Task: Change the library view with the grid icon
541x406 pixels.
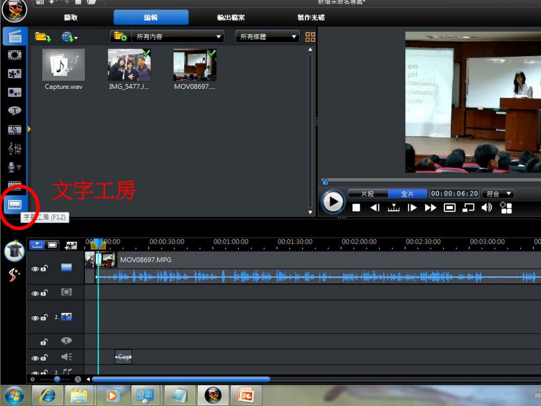Action: tap(310, 36)
